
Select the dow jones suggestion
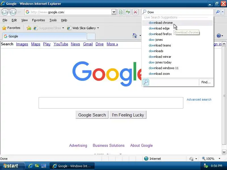pyautogui.click(x=178, y=40)
